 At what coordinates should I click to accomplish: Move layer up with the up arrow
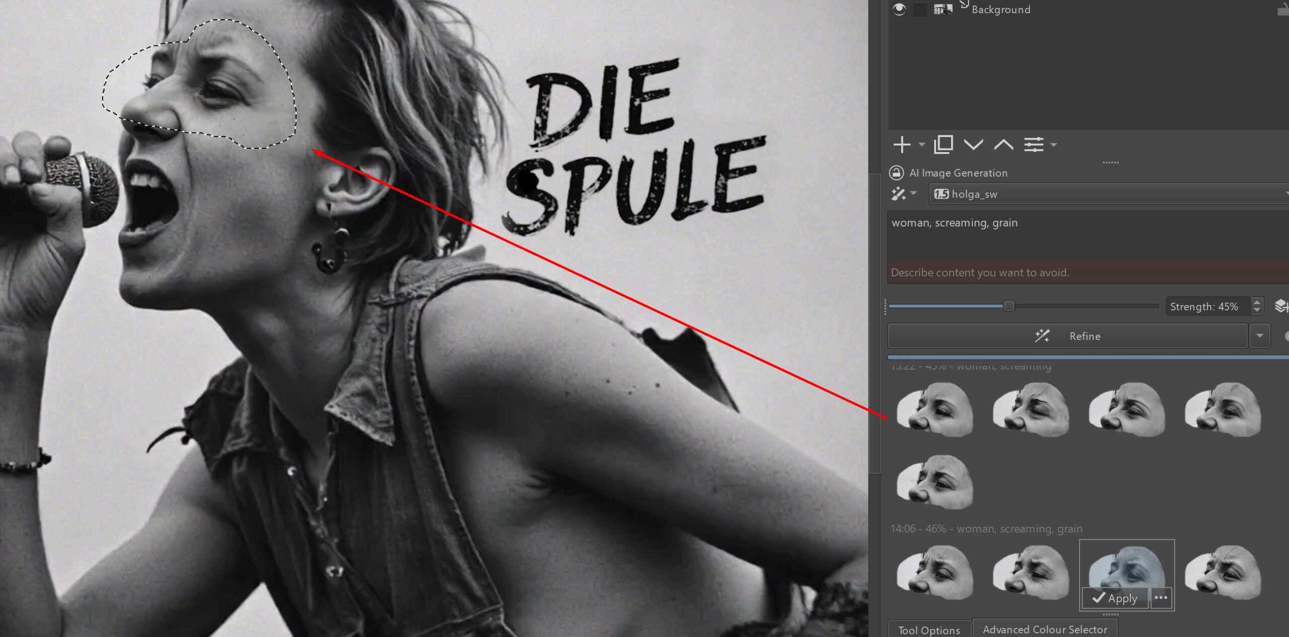pos(1004,145)
